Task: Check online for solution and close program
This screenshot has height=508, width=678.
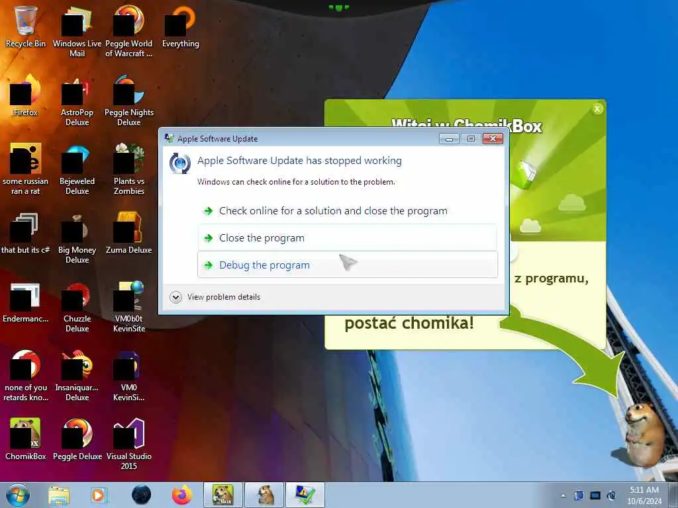Action: click(x=347, y=211)
